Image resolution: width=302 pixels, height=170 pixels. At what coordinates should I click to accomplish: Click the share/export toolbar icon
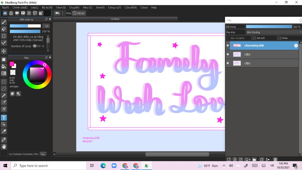(11, 13)
